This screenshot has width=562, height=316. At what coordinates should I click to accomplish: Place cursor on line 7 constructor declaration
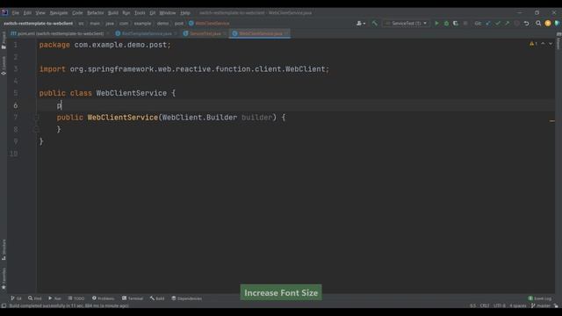[171, 118]
